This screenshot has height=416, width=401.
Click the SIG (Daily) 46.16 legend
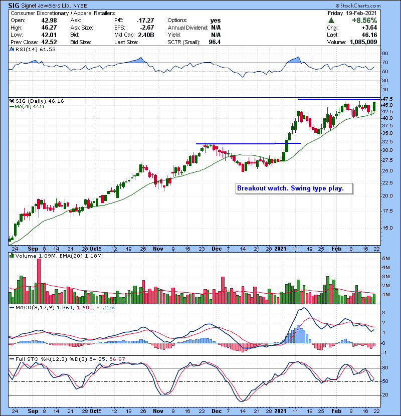40,101
